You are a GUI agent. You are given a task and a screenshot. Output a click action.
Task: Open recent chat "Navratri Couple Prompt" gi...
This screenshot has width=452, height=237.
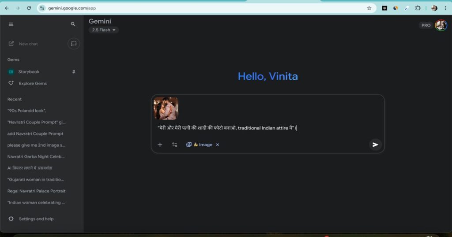click(x=36, y=122)
